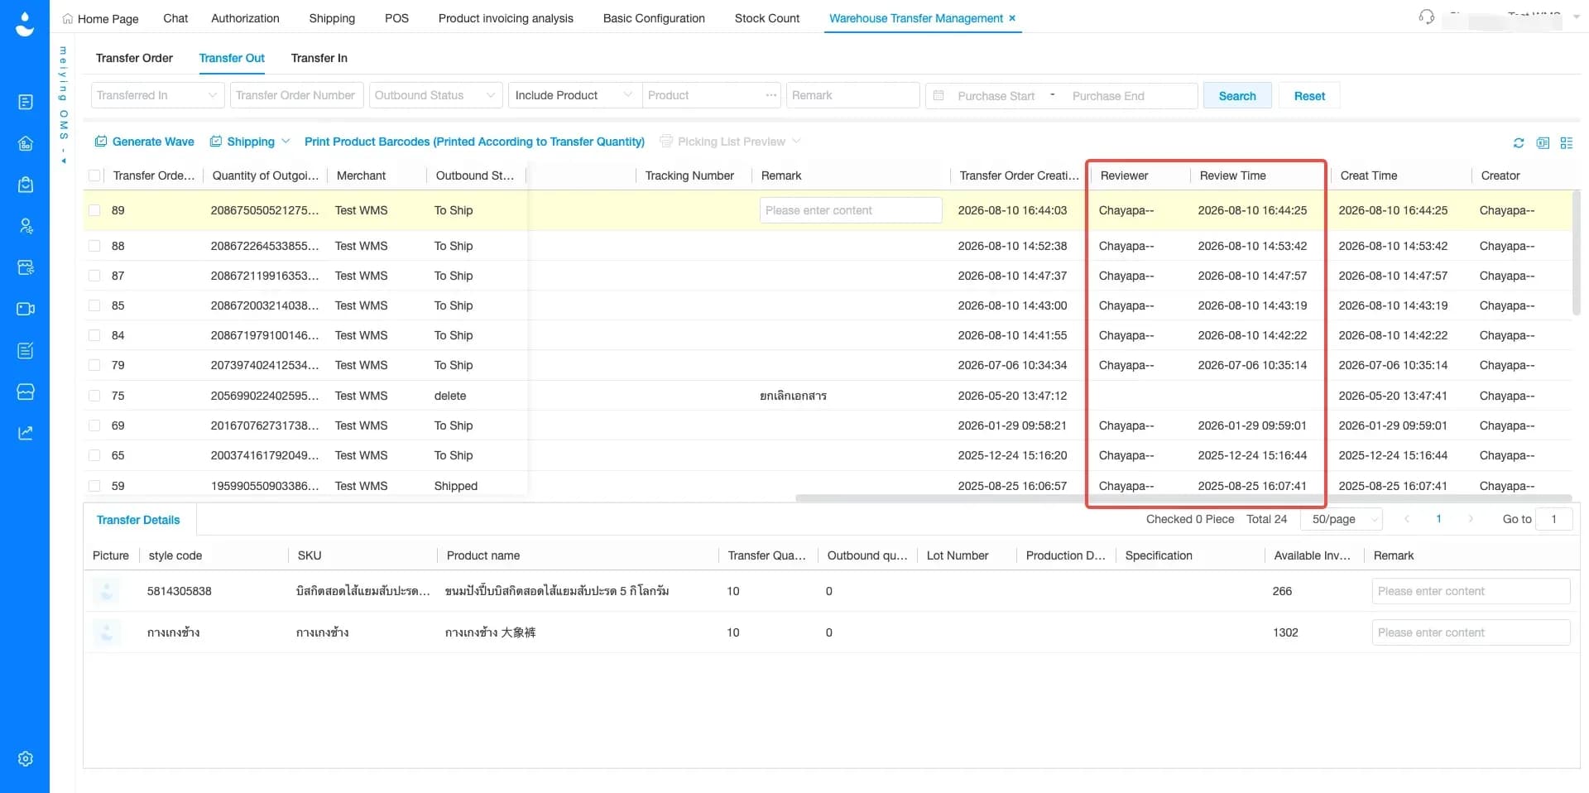Click the export table icon
1589x793 pixels.
tap(1543, 142)
